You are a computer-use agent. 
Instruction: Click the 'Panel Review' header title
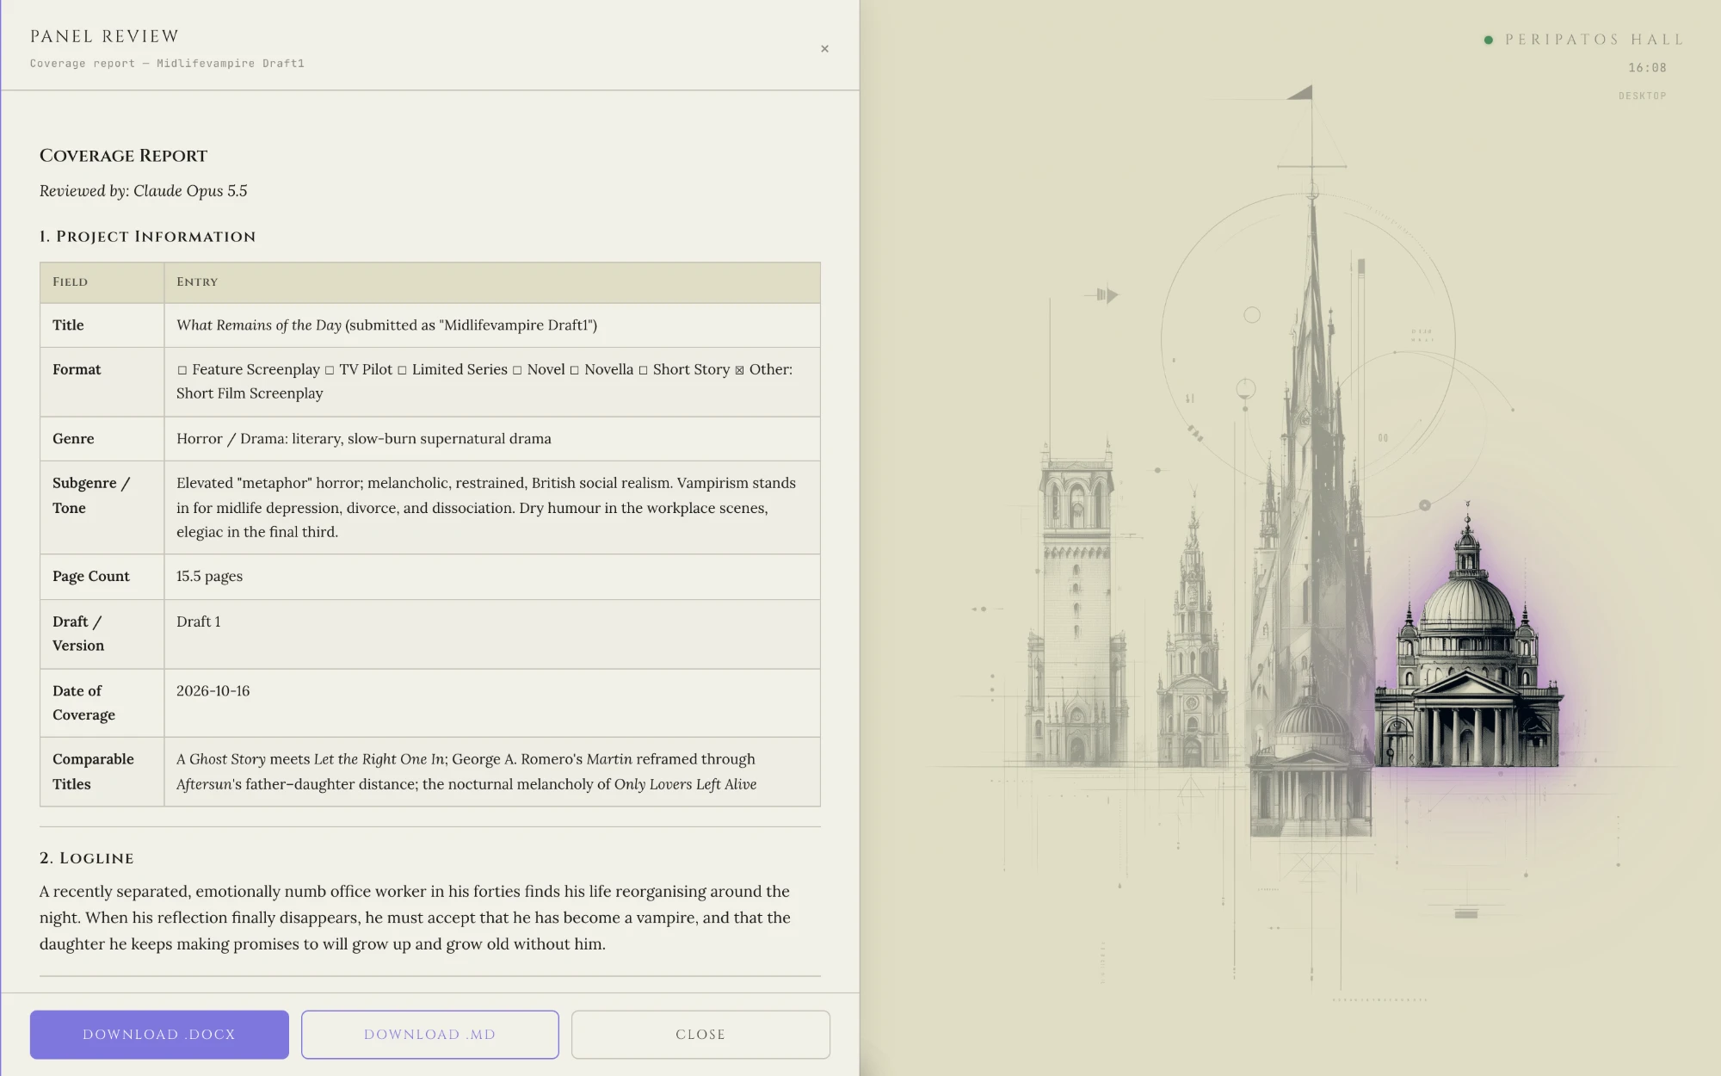[104, 36]
